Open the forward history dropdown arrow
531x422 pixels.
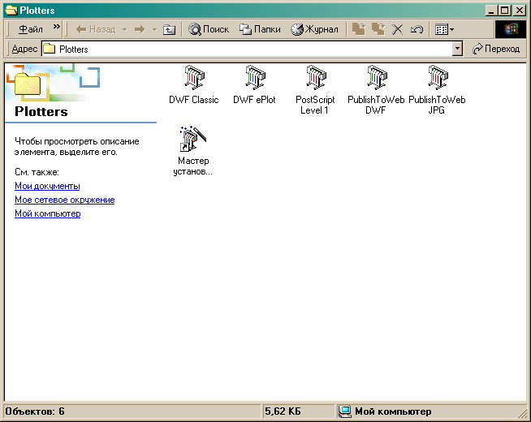coord(154,30)
